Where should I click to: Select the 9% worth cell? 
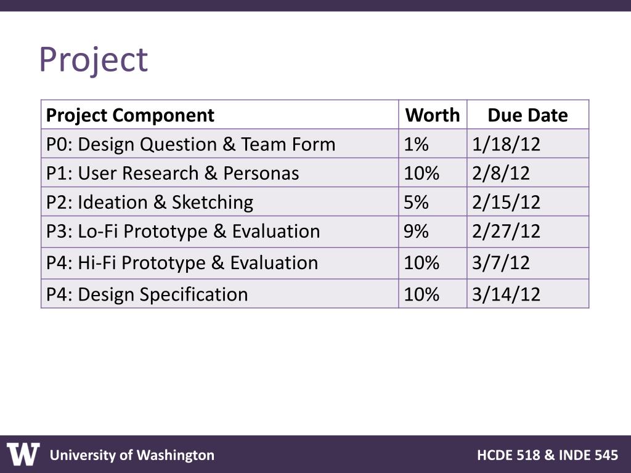(x=417, y=231)
